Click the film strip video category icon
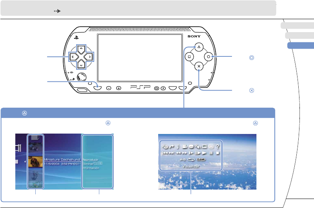 point(18,148)
